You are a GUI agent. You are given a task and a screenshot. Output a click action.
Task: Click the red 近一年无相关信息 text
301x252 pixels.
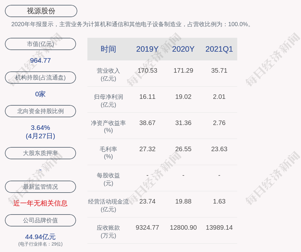point(40,203)
